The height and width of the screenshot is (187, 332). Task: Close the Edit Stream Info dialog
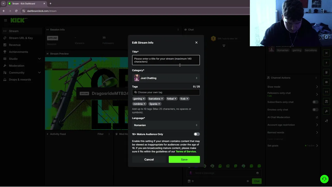[x=196, y=43]
